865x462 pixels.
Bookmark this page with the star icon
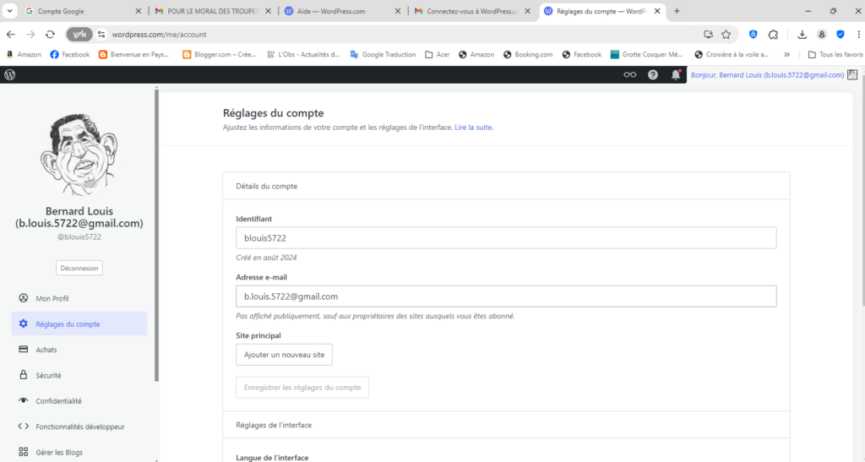point(726,35)
